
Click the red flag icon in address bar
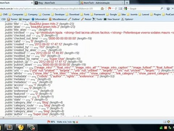(110, 9)
